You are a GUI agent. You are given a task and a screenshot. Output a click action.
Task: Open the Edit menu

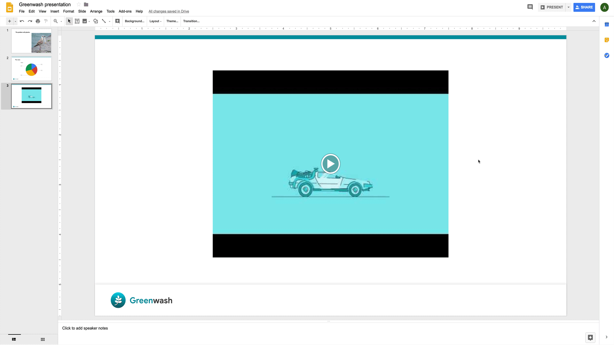(x=32, y=11)
